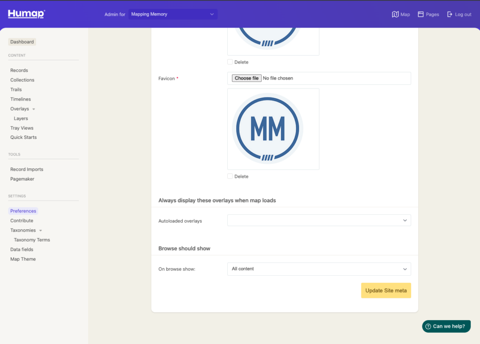Click Choose file for the Favicon
The image size is (480, 344).
(x=247, y=78)
